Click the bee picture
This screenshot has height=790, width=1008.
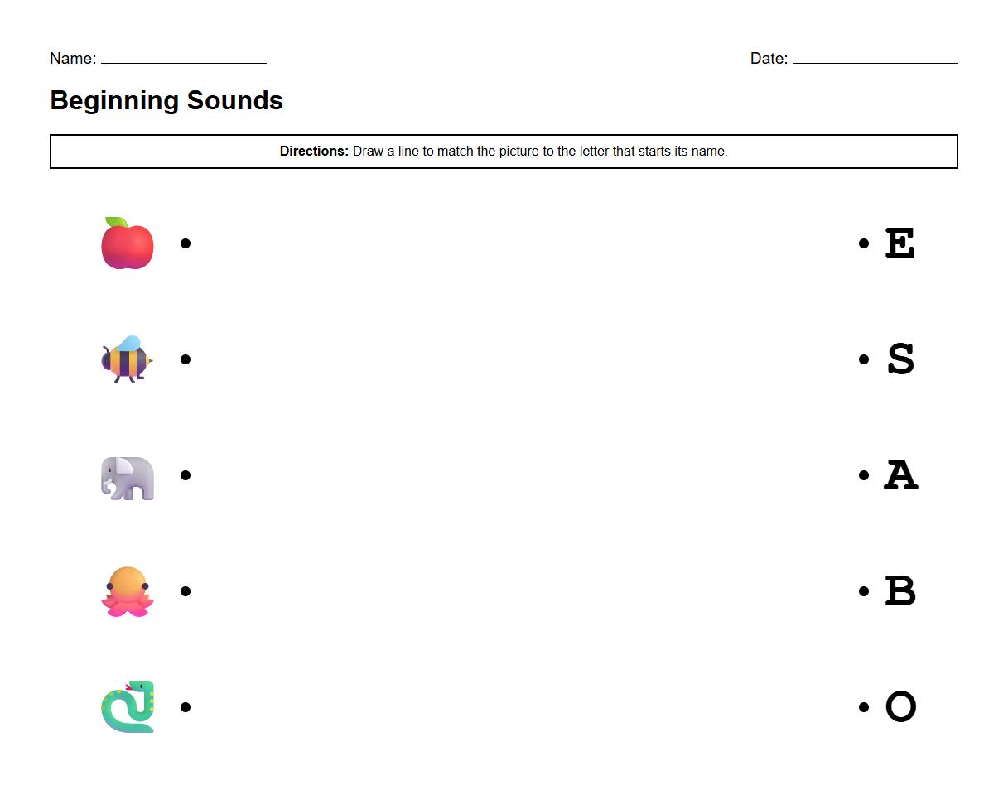click(x=127, y=359)
